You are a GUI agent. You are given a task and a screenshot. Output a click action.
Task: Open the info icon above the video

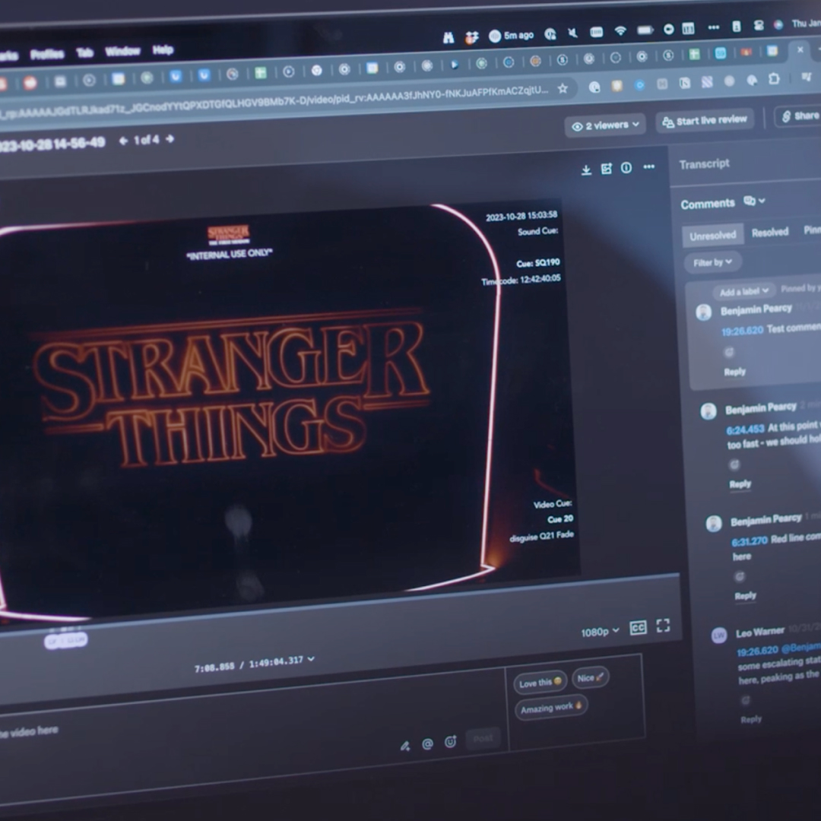point(626,168)
